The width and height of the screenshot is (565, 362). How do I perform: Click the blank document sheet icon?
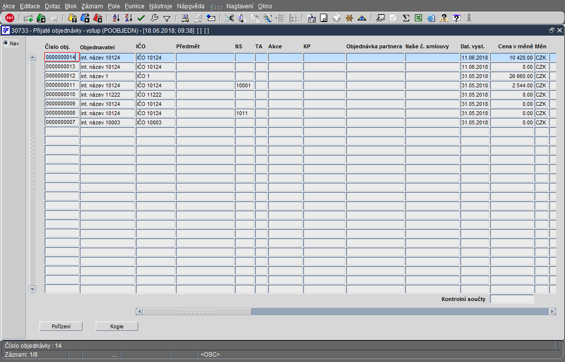(x=324, y=18)
